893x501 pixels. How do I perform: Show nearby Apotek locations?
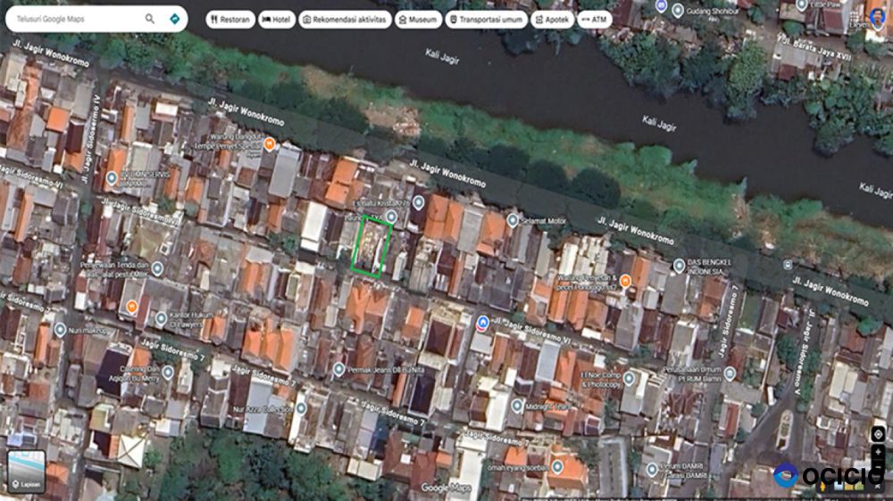coord(552,19)
